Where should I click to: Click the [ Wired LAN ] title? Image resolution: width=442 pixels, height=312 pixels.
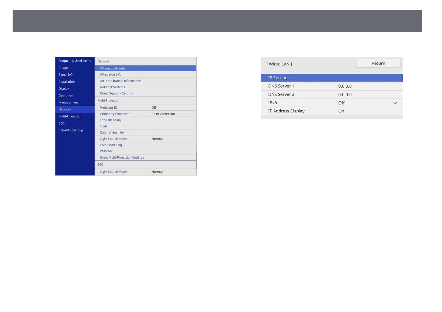(279, 64)
